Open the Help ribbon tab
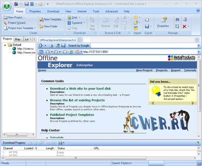The height and width of the screenshot is (166, 202). pos(126,11)
